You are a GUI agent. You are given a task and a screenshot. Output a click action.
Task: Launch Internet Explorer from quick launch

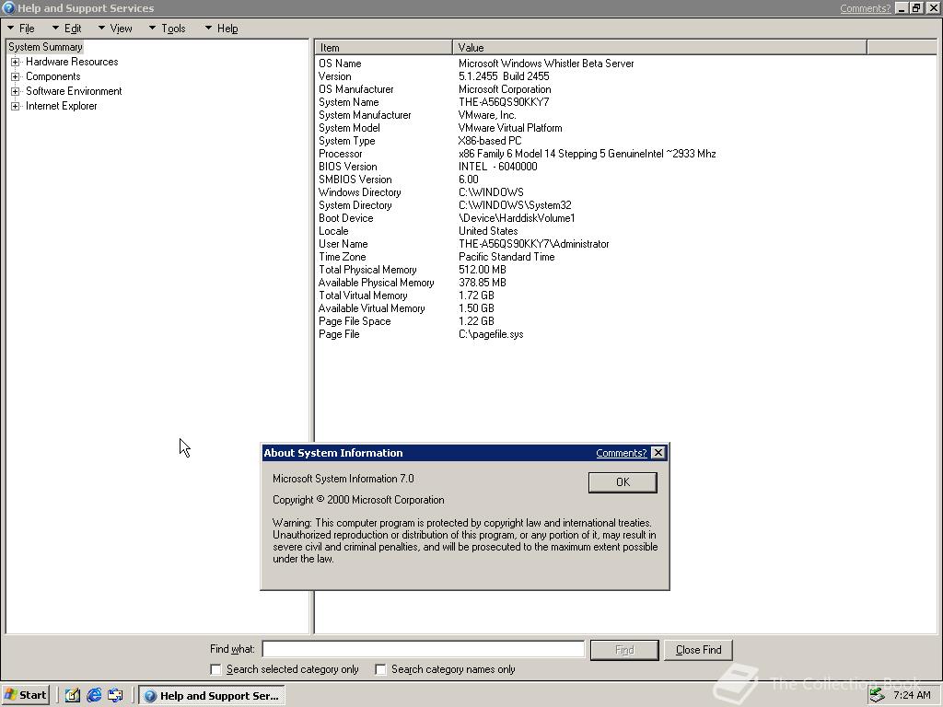94,696
